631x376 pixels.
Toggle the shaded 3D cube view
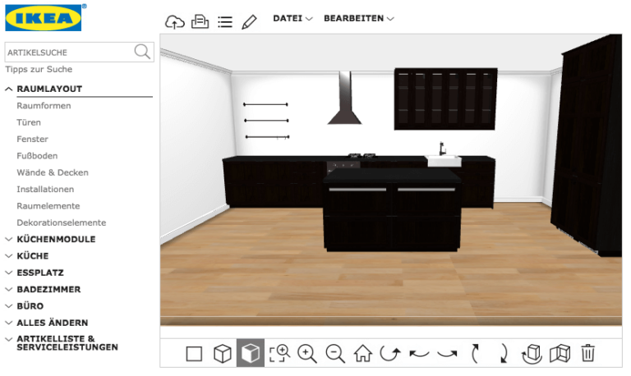pyautogui.click(x=251, y=353)
